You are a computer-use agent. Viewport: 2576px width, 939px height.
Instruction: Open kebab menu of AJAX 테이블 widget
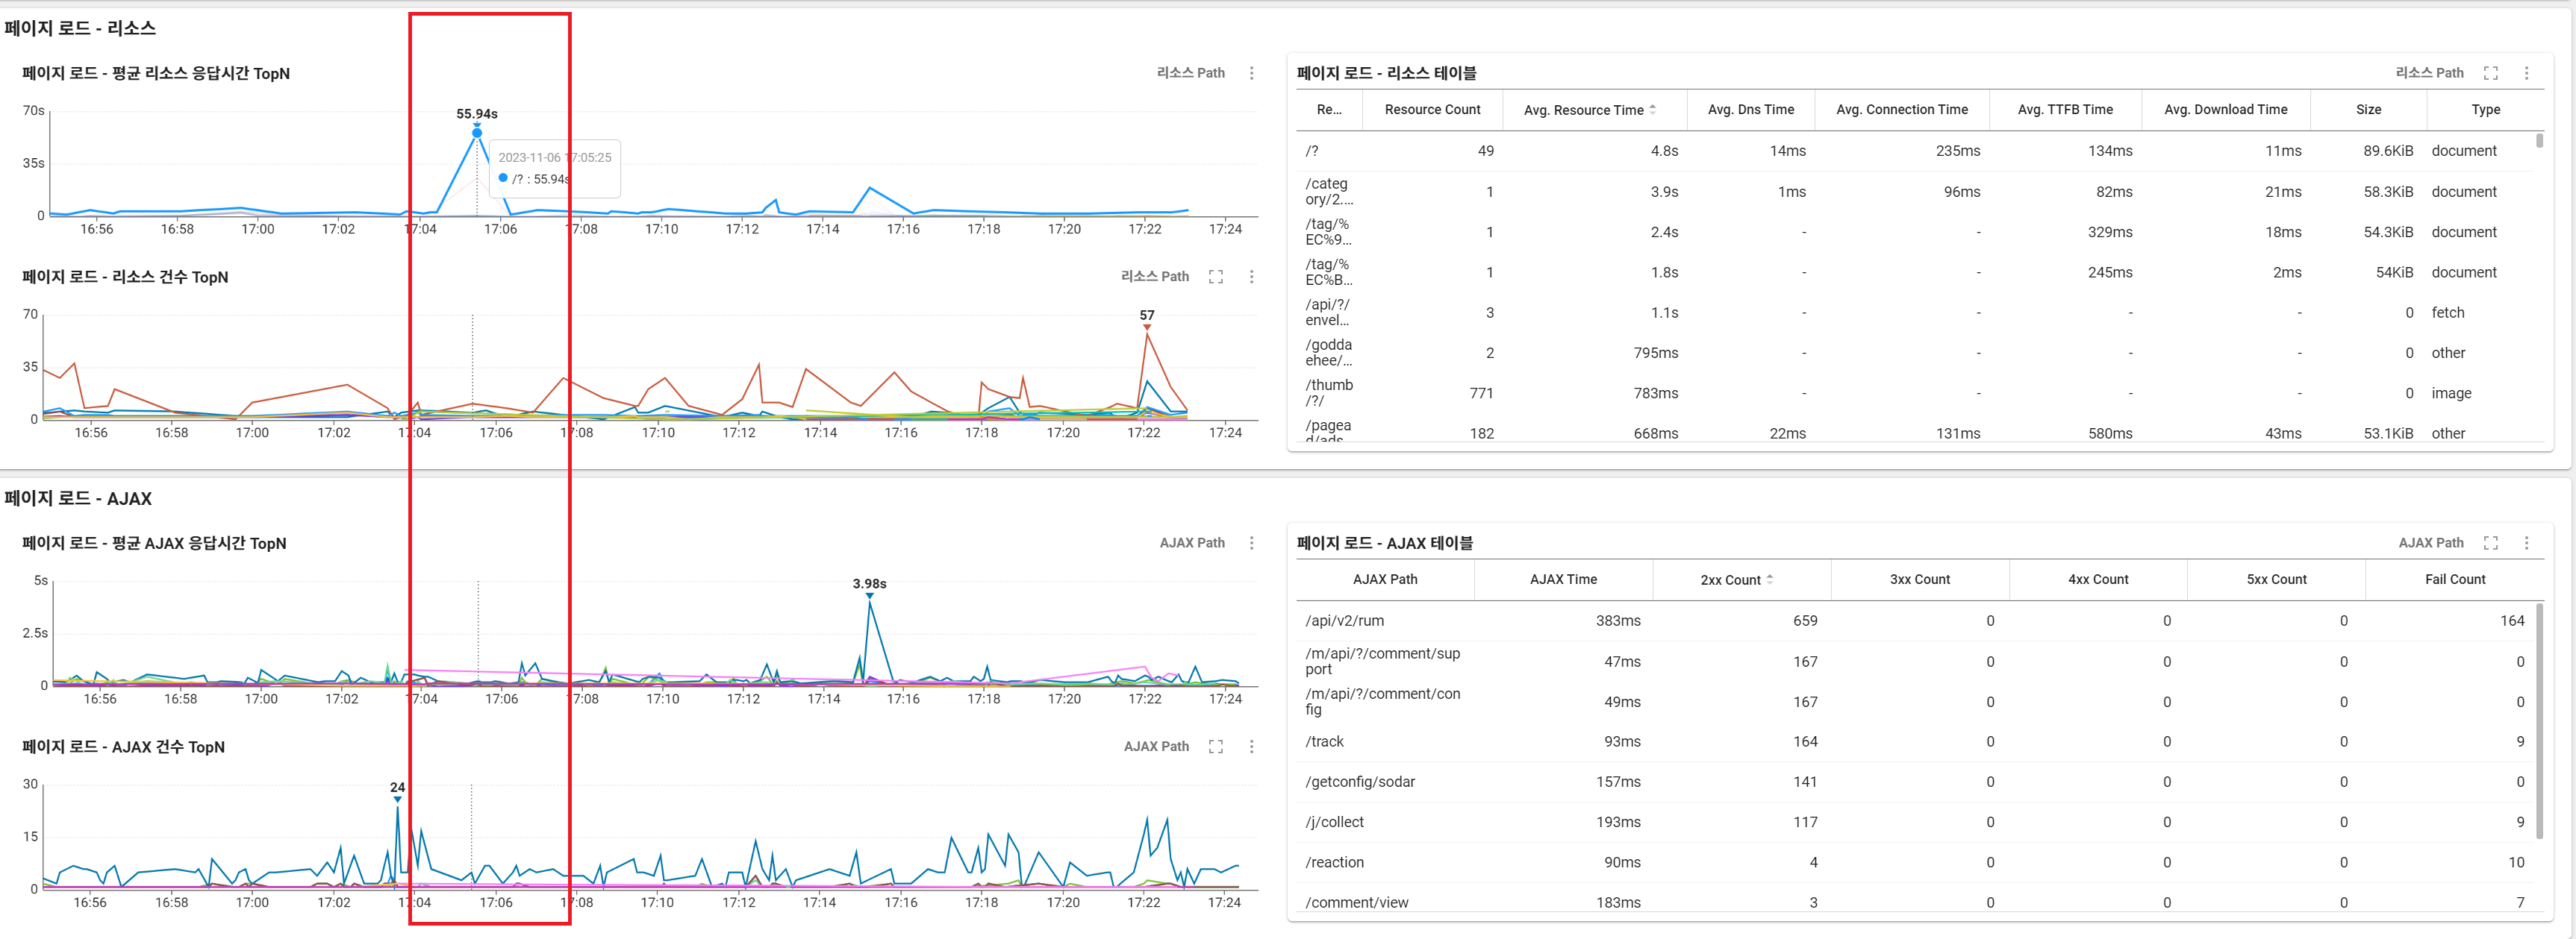[x=2526, y=542]
